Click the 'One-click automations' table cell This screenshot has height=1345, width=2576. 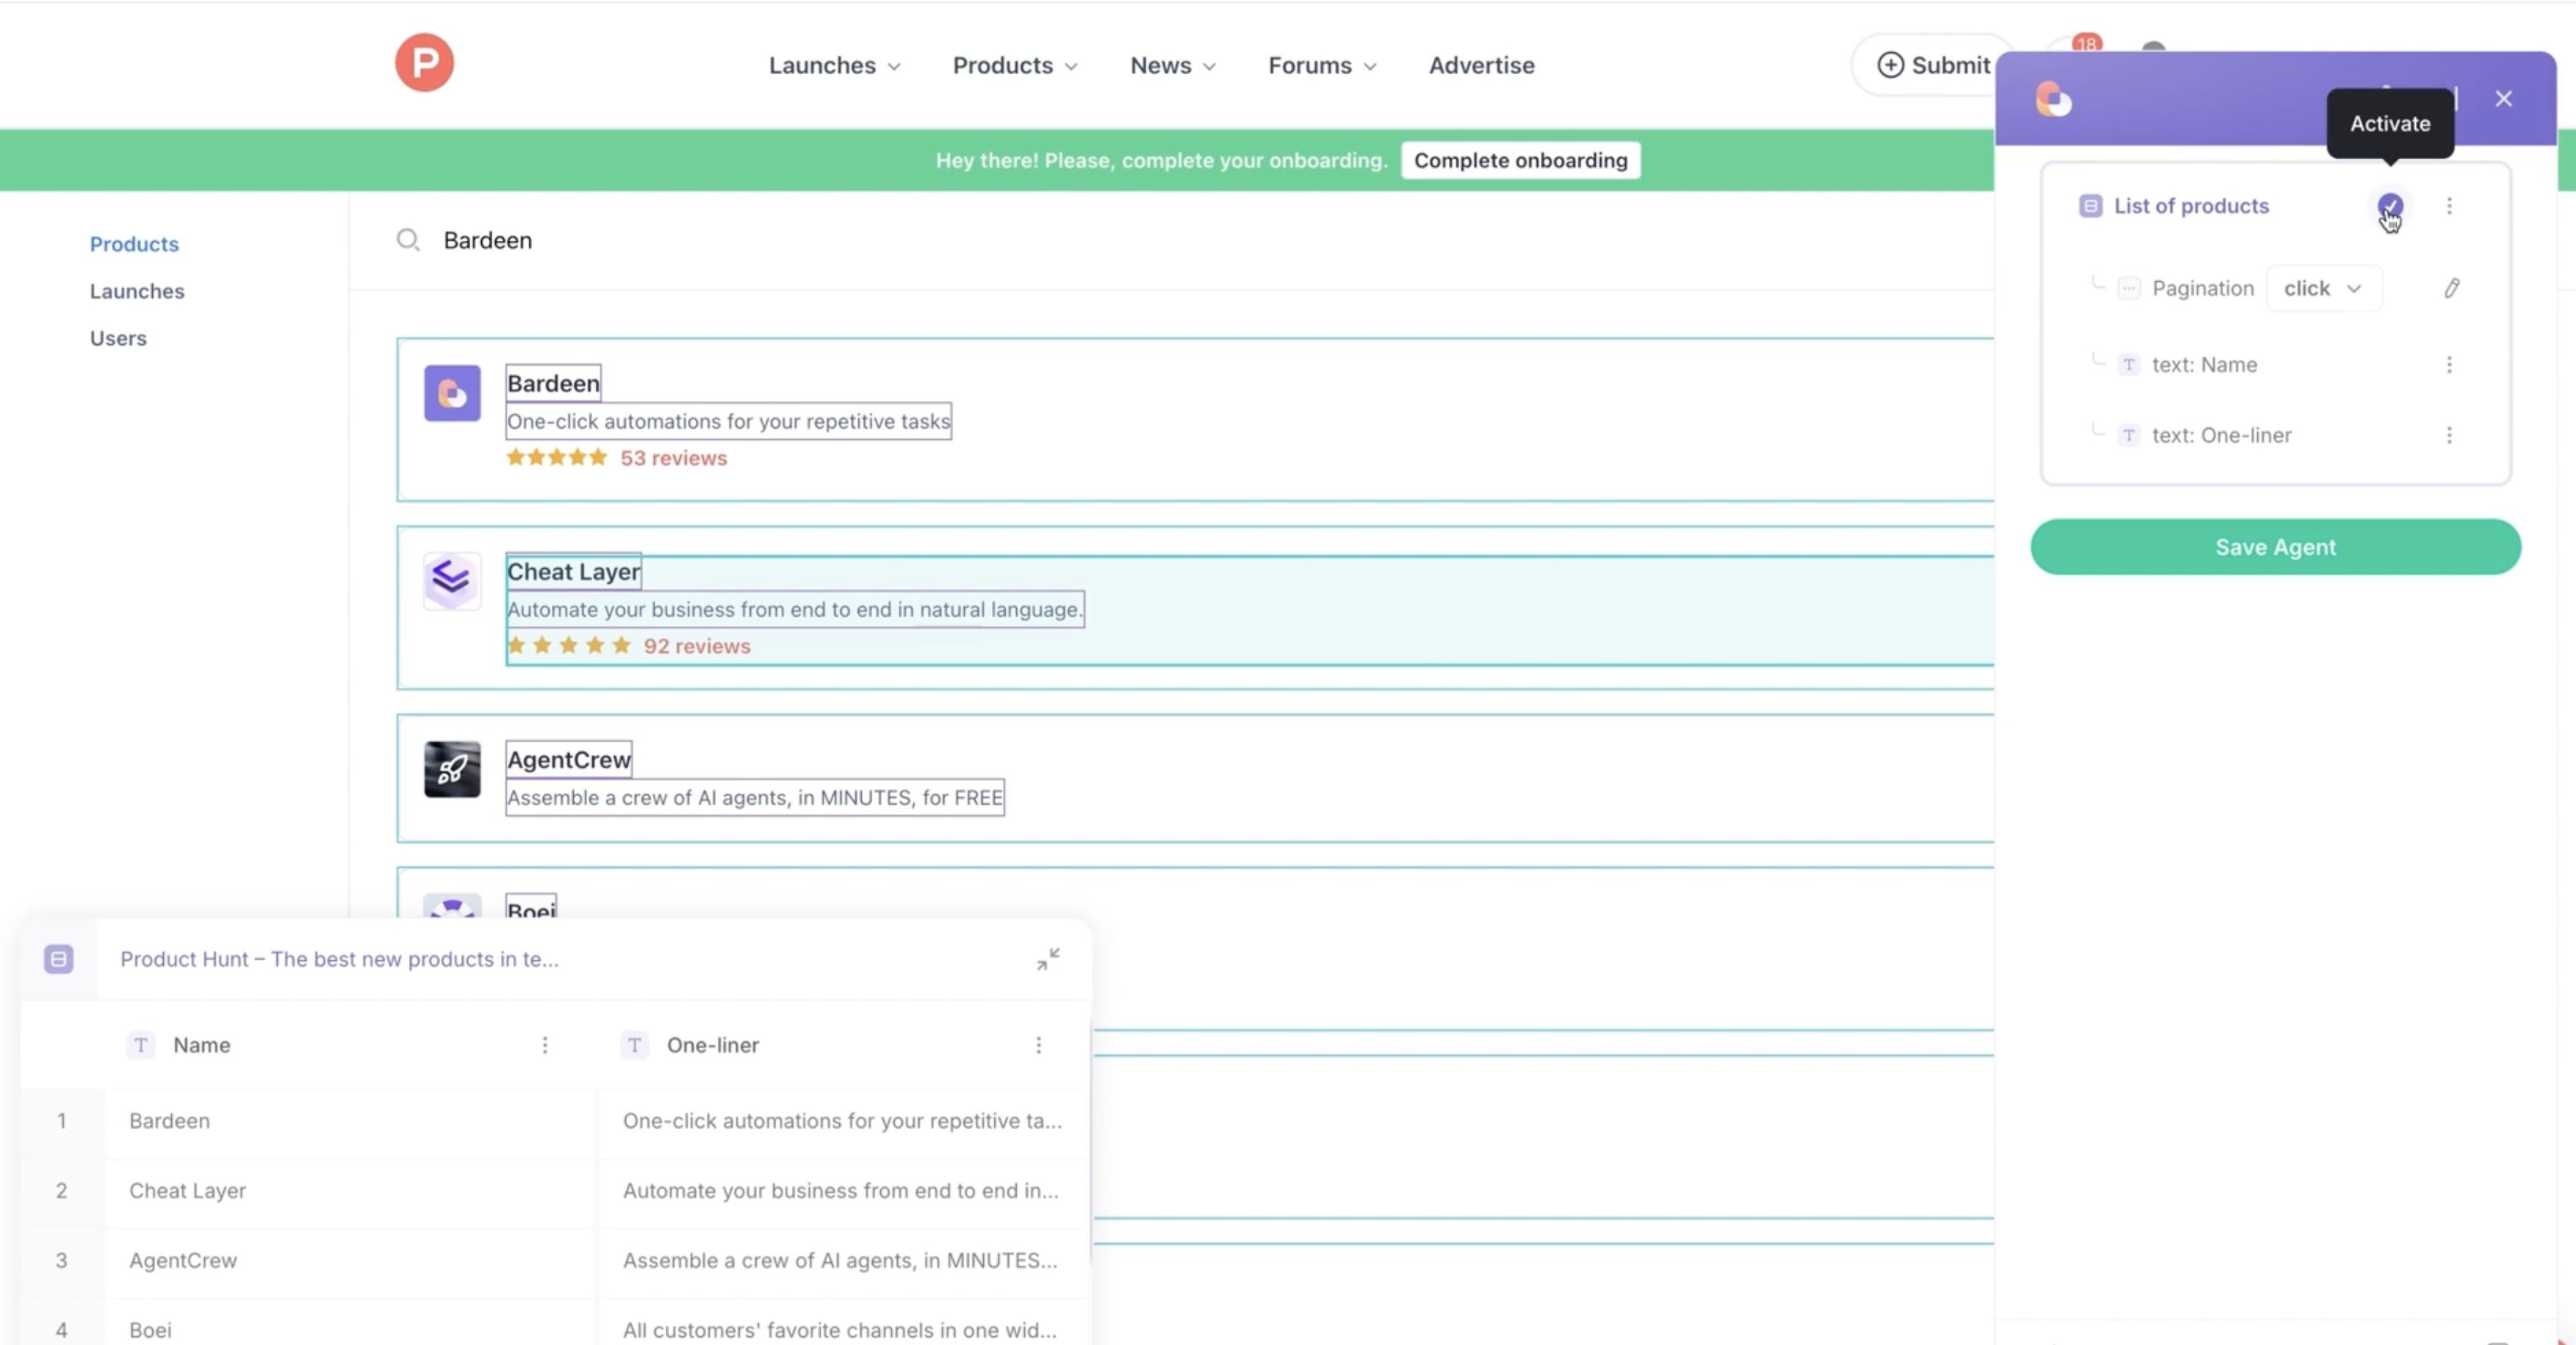[843, 1121]
